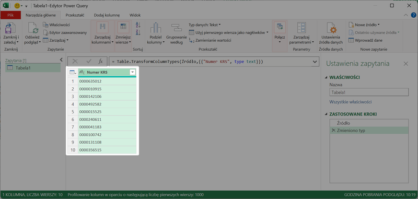Click the Połącz icon

[x=280, y=27]
